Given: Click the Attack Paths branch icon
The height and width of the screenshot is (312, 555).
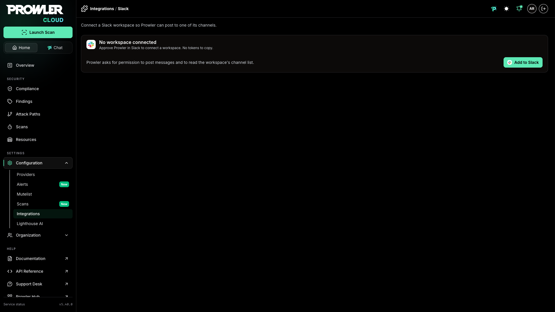Looking at the screenshot, I should click(x=10, y=114).
